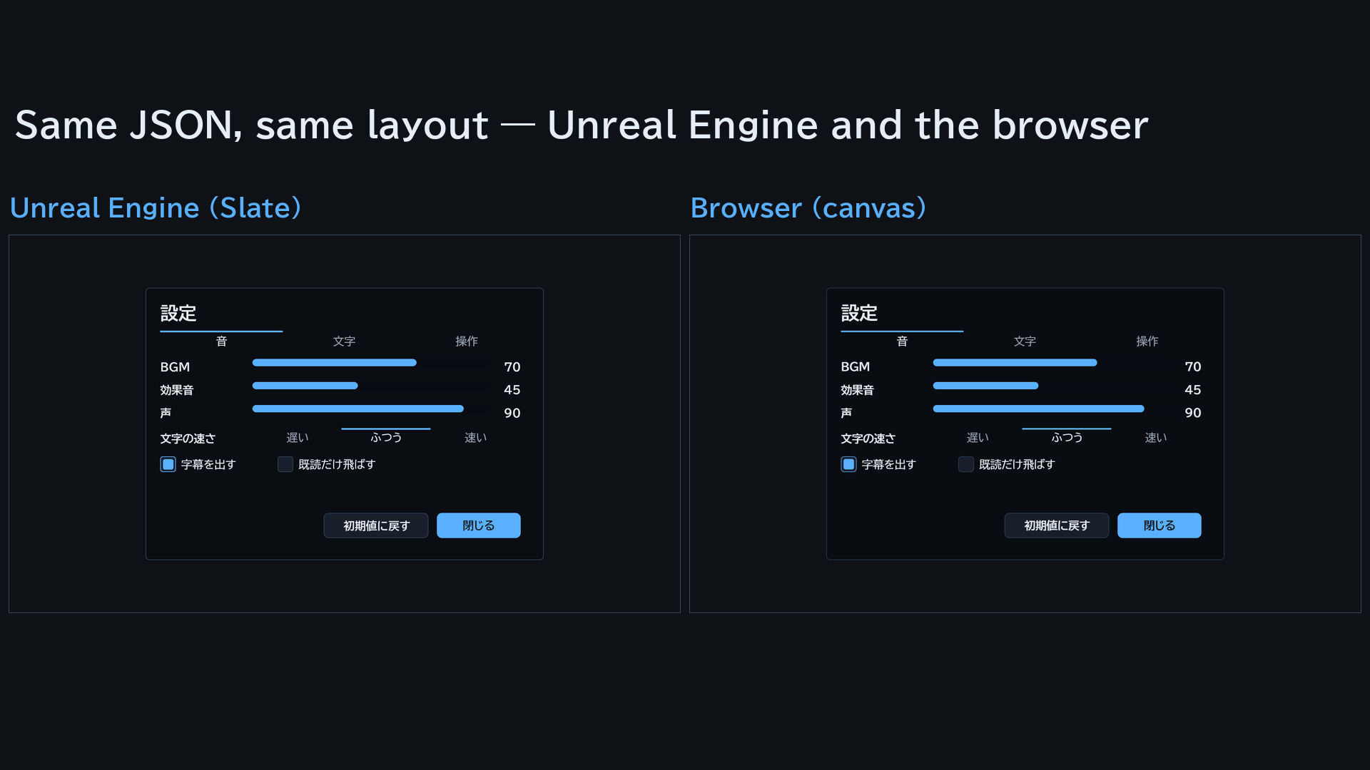Viewport: 1370px width, 770px height.
Task: Enable 既読だけ飛ばす checkbox in Unreal Engine panel
Action: click(x=285, y=464)
